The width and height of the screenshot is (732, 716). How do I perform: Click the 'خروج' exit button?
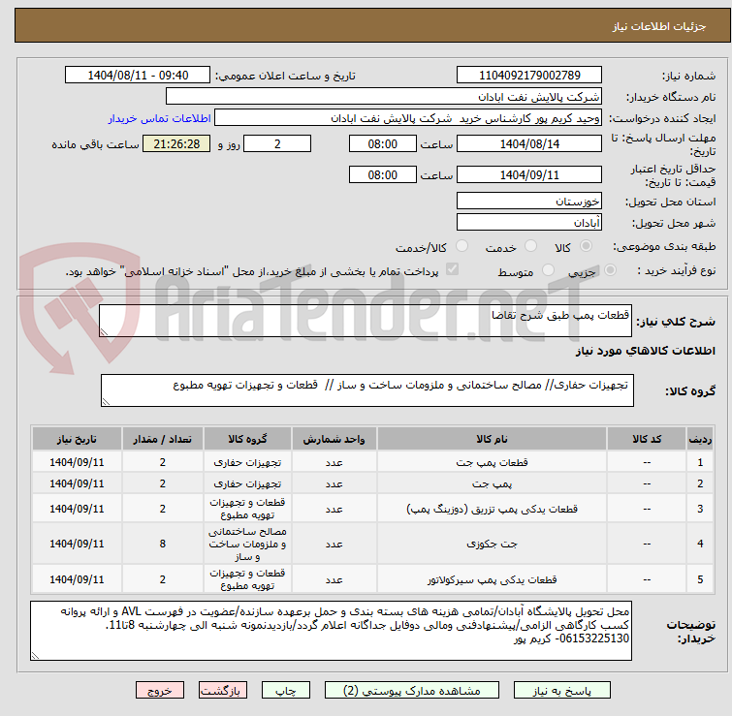click(x=160, y=691)
